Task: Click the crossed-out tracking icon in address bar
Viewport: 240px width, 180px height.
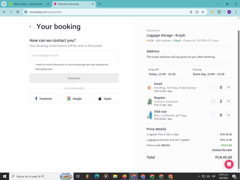Action: [191, 12]
